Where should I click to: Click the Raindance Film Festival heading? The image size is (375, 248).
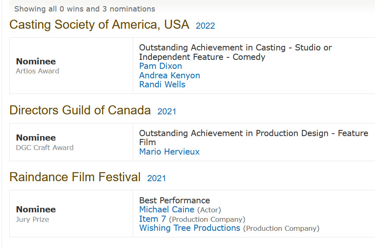click(75, 177)
